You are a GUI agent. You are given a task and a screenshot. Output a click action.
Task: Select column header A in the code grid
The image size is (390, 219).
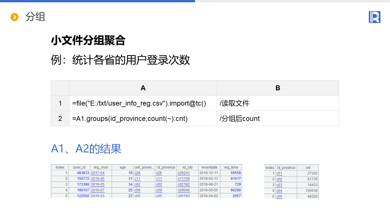point(143,88)
